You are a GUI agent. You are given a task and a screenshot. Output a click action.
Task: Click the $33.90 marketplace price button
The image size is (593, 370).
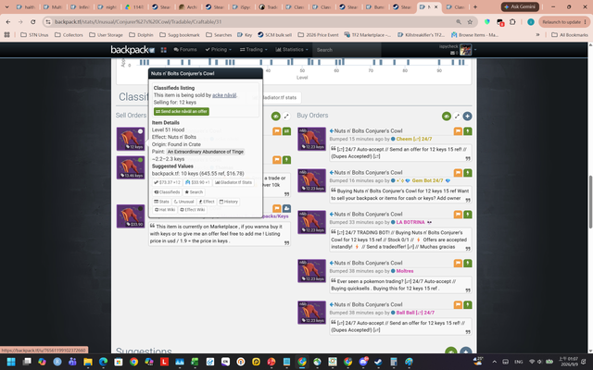(197, 182)
